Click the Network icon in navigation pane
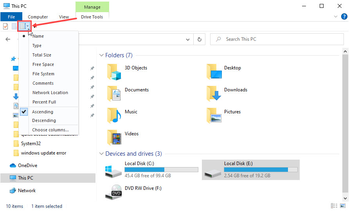The image size is (349, 211). pyautogui.click(x=13, y=191)
